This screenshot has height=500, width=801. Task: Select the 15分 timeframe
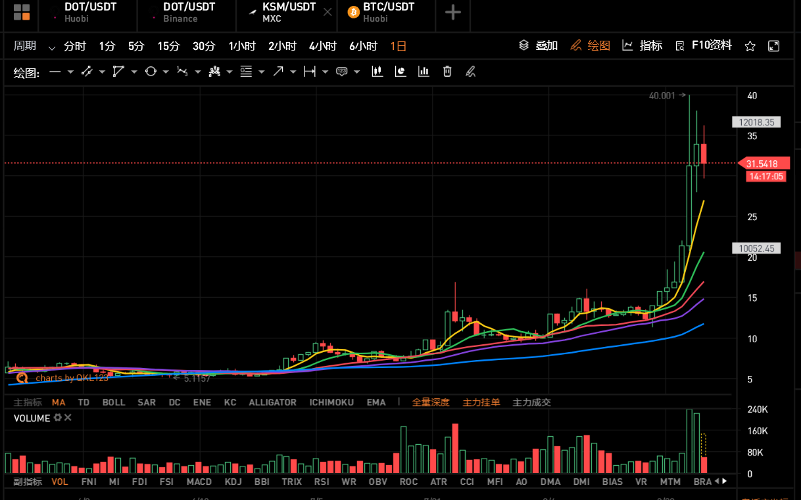pyautogui.click(x=168, y=46)
